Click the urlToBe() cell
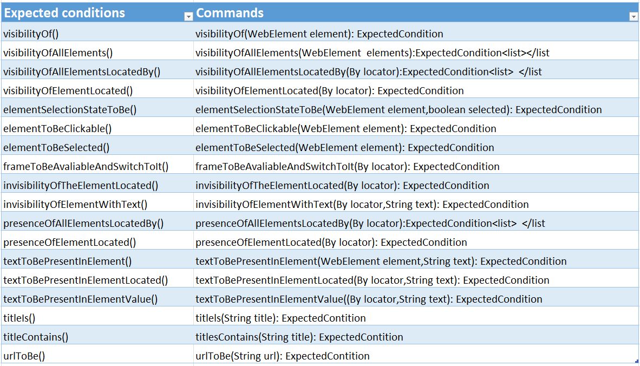This screenshot has height=366, width=640. [97, 356]
